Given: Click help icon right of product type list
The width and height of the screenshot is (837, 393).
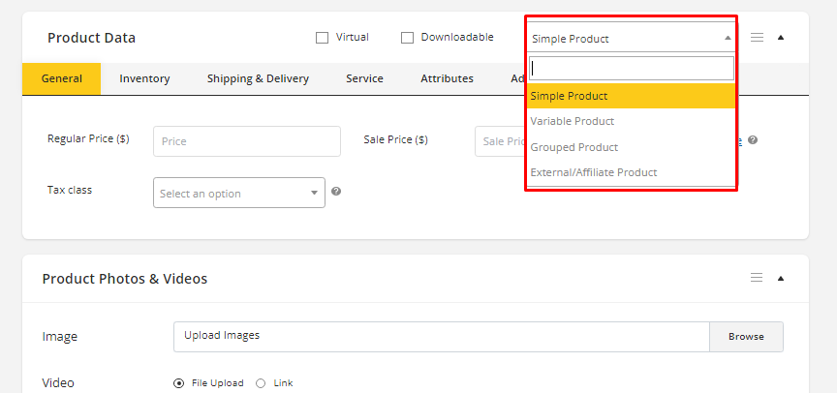Looking at the screenshot, I should point(753,140).
